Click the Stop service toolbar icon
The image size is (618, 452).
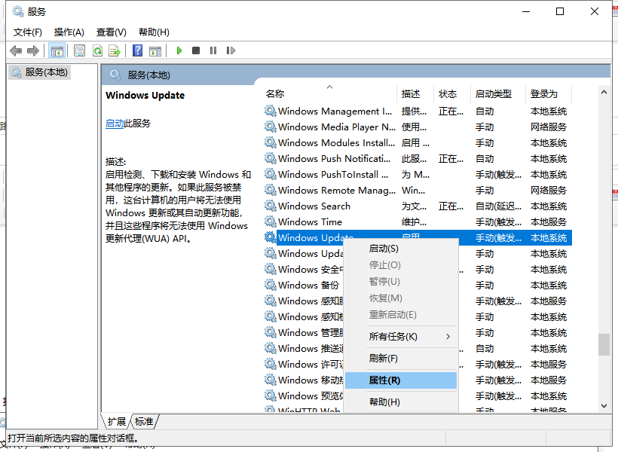click(x=196, y=50)
